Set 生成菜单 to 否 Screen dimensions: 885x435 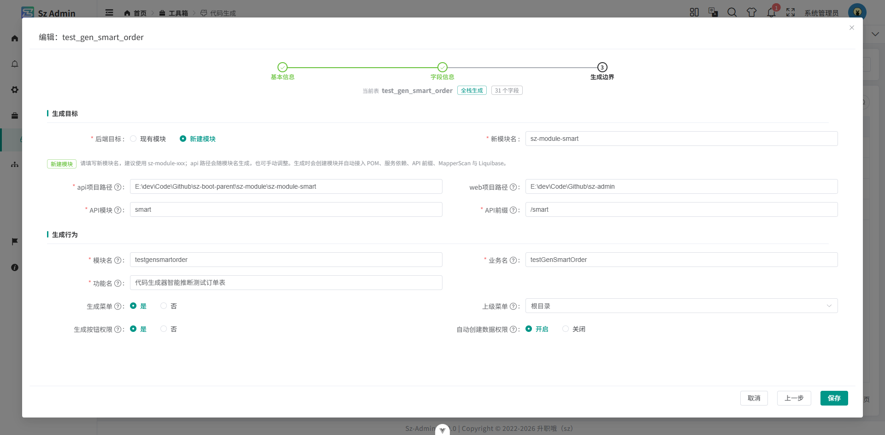169,306
